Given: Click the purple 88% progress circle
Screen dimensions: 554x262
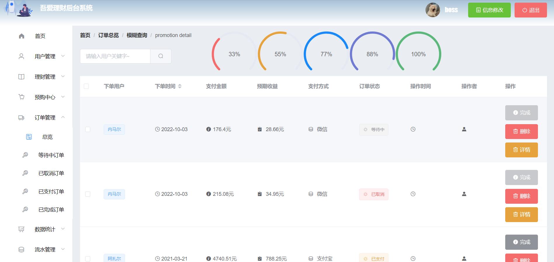Looking at the screenshot, I should tap(372, 54).
